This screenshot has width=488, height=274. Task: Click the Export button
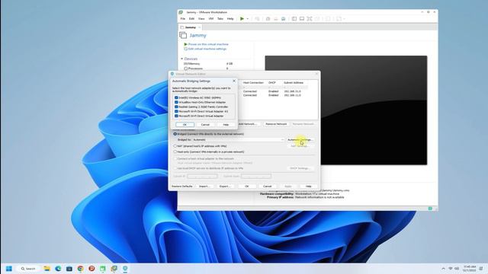225,186
